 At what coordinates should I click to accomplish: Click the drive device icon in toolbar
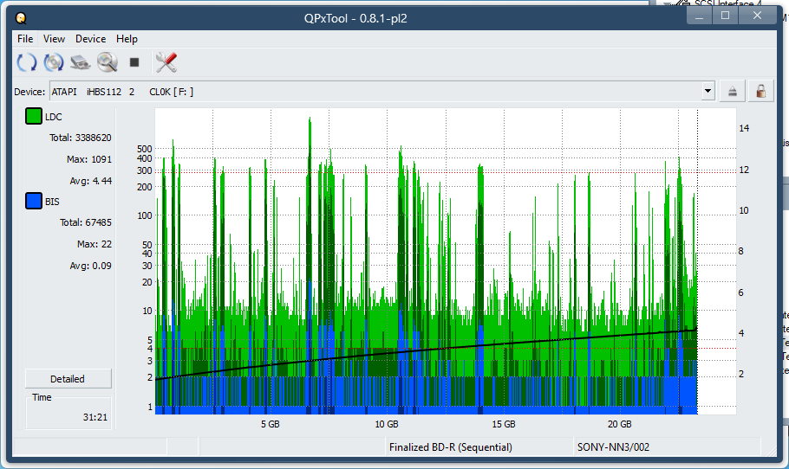pos(81,63)
